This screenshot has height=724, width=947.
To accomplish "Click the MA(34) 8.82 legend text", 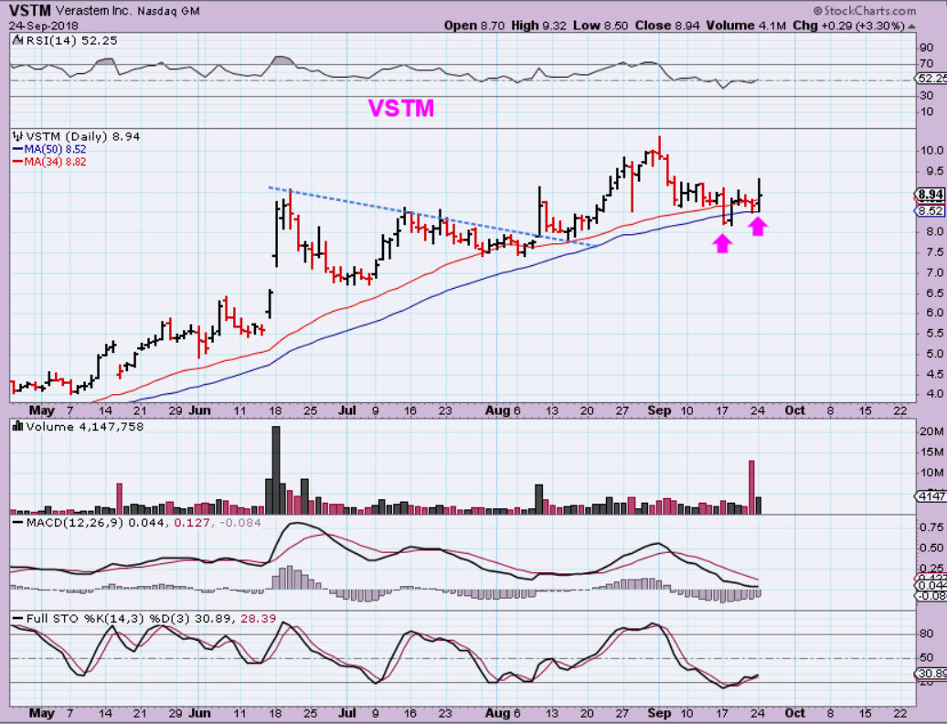I will (55, 162).
